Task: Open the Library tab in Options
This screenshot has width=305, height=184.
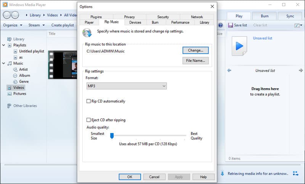Action: coord(204,22)
